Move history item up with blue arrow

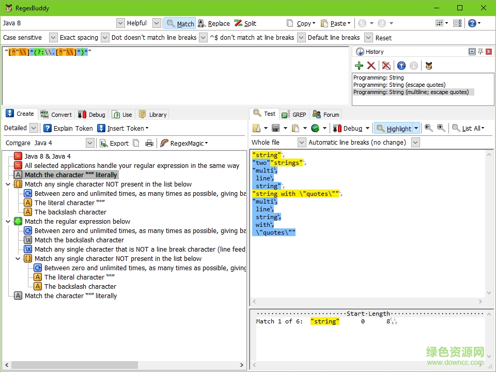(401, 66)
